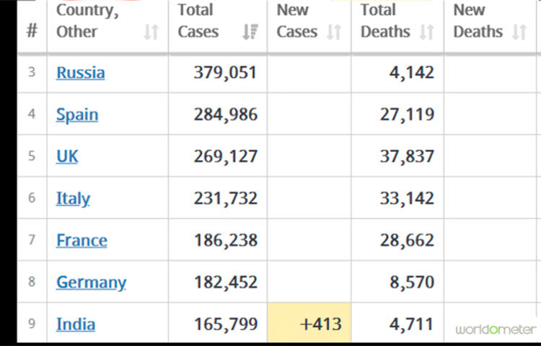Image resolution: width=541 pixels, height=346 pixels.
Task: Sort by New Deaths arrow icon
Action: (x=519, y=32)
